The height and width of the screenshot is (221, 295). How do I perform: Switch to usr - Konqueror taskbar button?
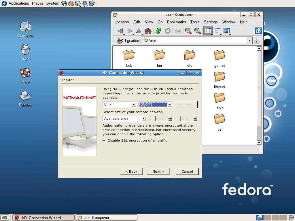tap(106, 218)
